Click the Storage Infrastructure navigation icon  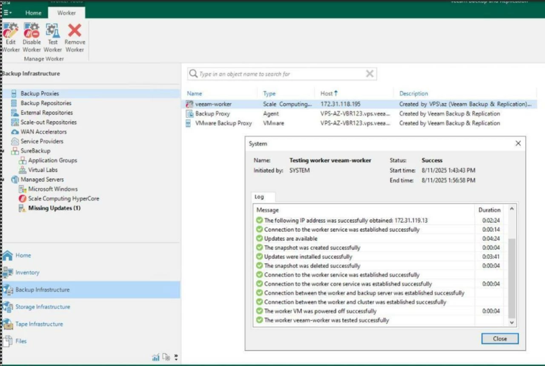click(x=8, y=307)
